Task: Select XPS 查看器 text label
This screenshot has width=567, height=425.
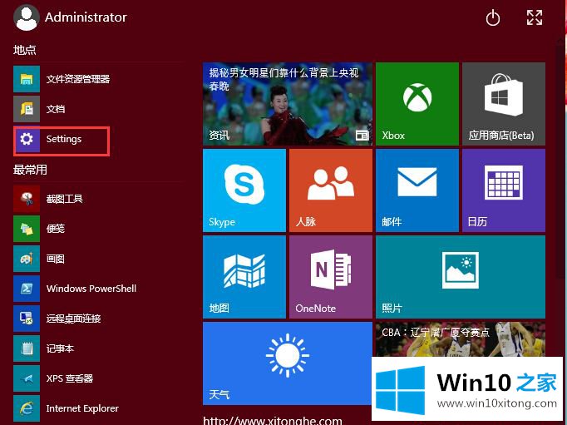Action: (x=70, y=378)
